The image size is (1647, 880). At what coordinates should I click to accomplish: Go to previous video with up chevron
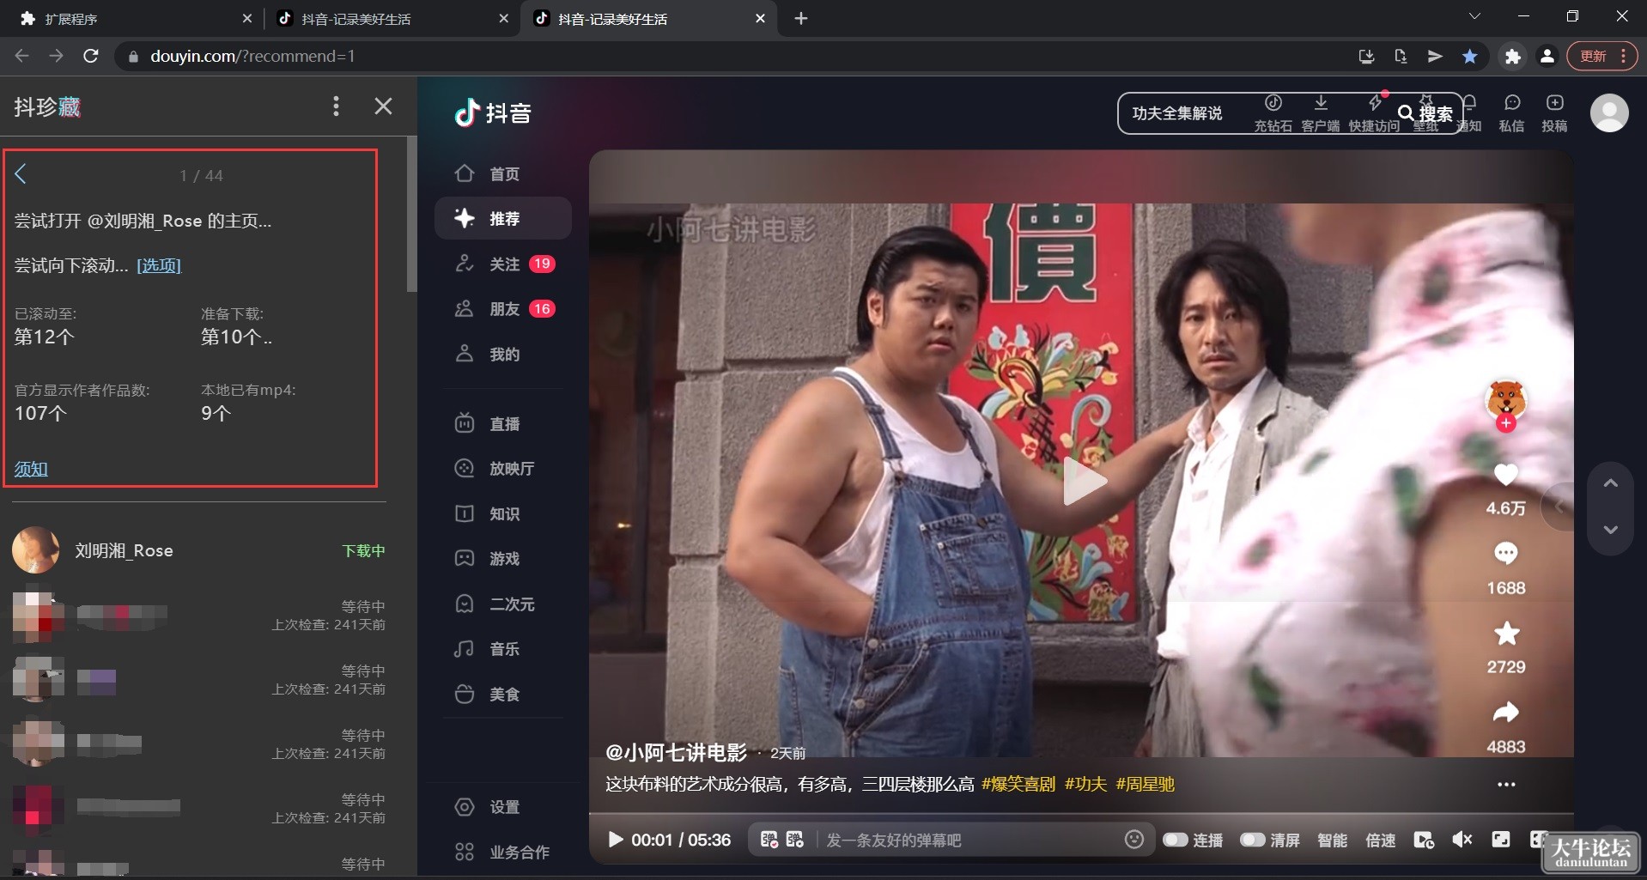[x=1611, y=483]
